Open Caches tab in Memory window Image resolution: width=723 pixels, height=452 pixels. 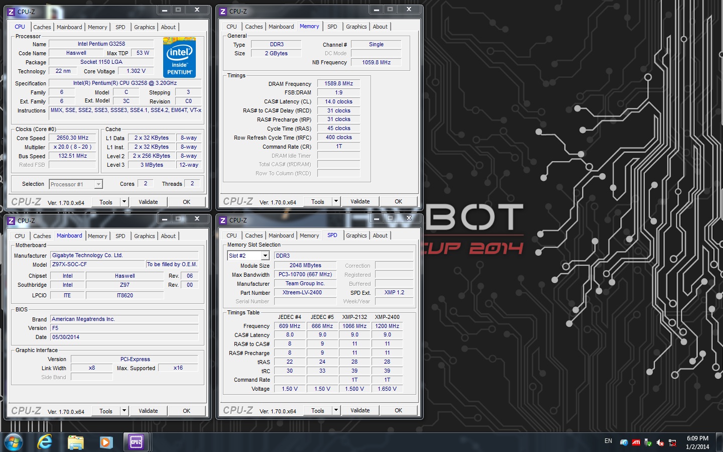254,27
